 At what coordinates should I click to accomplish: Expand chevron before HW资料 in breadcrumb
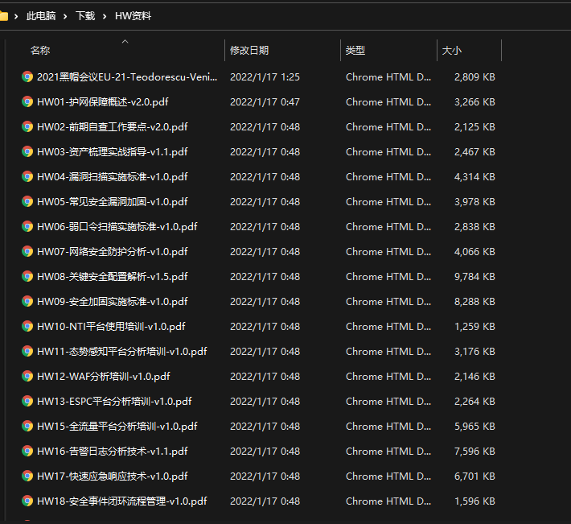pos(105,16)
